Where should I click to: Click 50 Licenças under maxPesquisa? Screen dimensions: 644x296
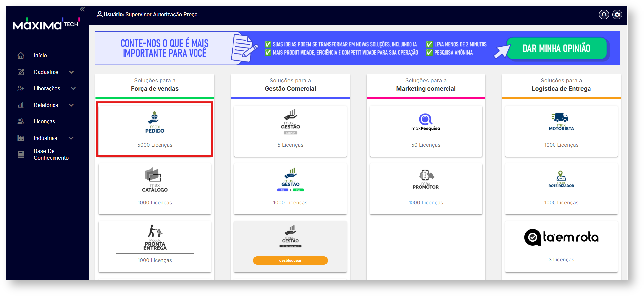click(x=426, y=145)
